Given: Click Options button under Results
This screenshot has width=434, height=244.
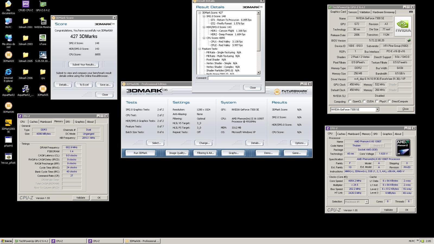Looking at the screenshot, I should point(300,143).
